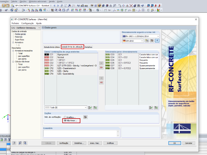This screenshot has height=155, width=207.
Task: Open the Módulos adicionais menu
Action: [38, 1]
